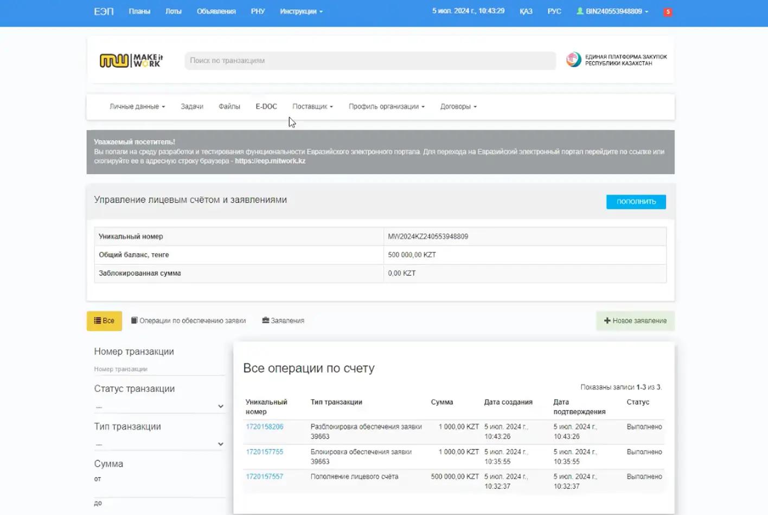
Task: Focus the Номер транзакции input
Action: tap(159, 369)
